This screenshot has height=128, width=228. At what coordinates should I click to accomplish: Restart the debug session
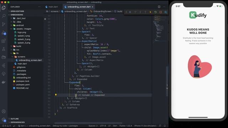tap(155, 12)
